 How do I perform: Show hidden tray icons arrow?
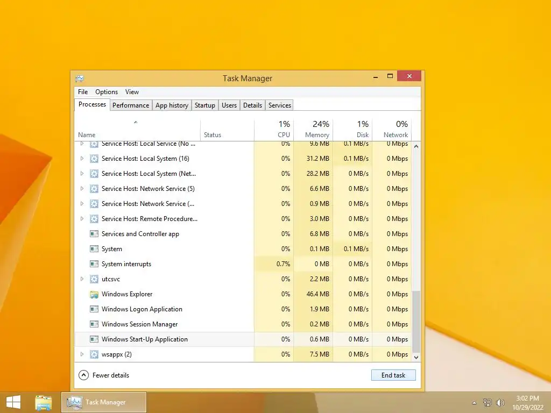(x=475, y=403)
